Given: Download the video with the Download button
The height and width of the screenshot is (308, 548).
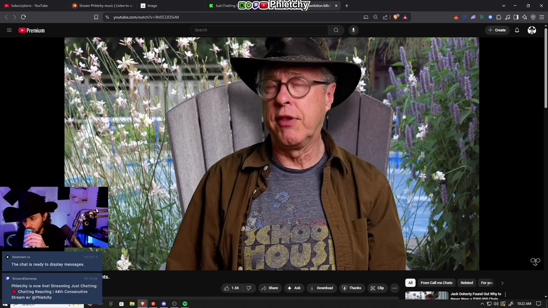Looking at the screenshot, I should pyautogui.click(x=322, y=288).
